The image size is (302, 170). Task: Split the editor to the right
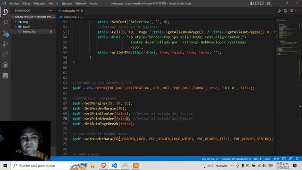pos(291,11)
